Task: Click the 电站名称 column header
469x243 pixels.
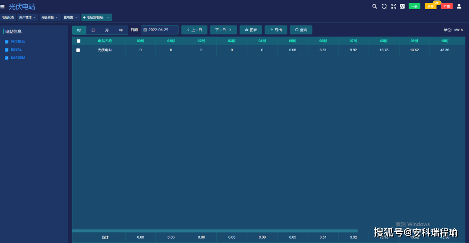Action: pos(105,41)
